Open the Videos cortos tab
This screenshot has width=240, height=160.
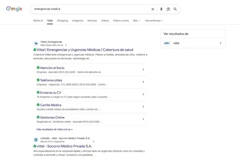point(121,20)
